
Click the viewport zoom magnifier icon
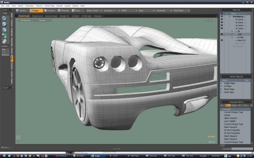[212, 20]
